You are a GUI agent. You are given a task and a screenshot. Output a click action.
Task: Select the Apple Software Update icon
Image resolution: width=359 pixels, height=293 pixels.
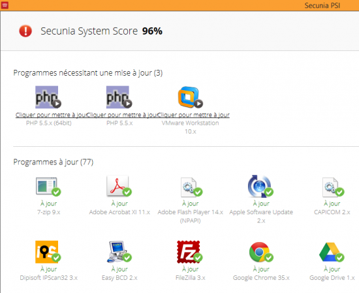(x=260, y=186)
